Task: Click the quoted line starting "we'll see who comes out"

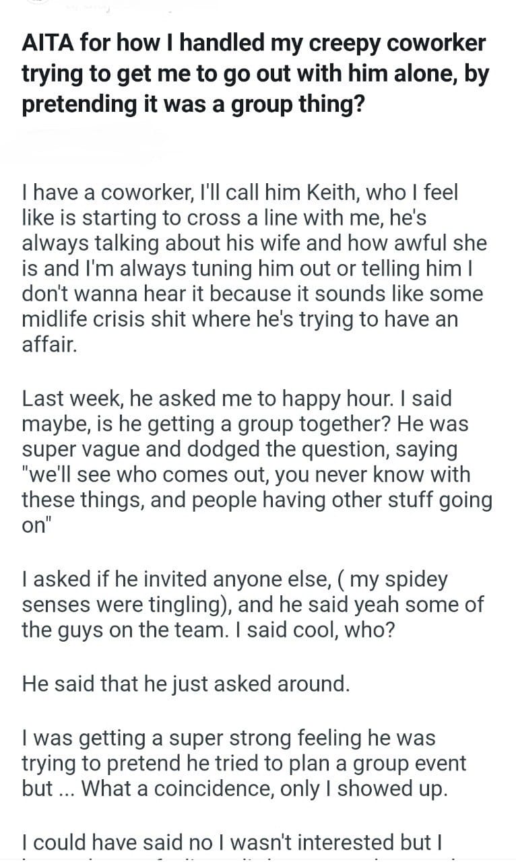Action: click(x=245, y=475)
